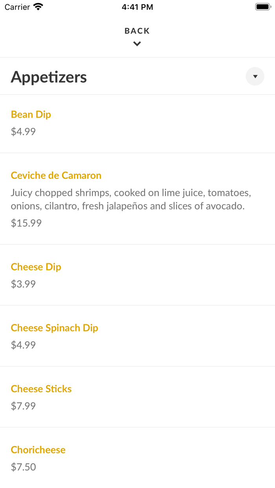Viewport: 275px width, 488px height.
Task: Select the Bean Dip item
Action: (x=31, y=115)
